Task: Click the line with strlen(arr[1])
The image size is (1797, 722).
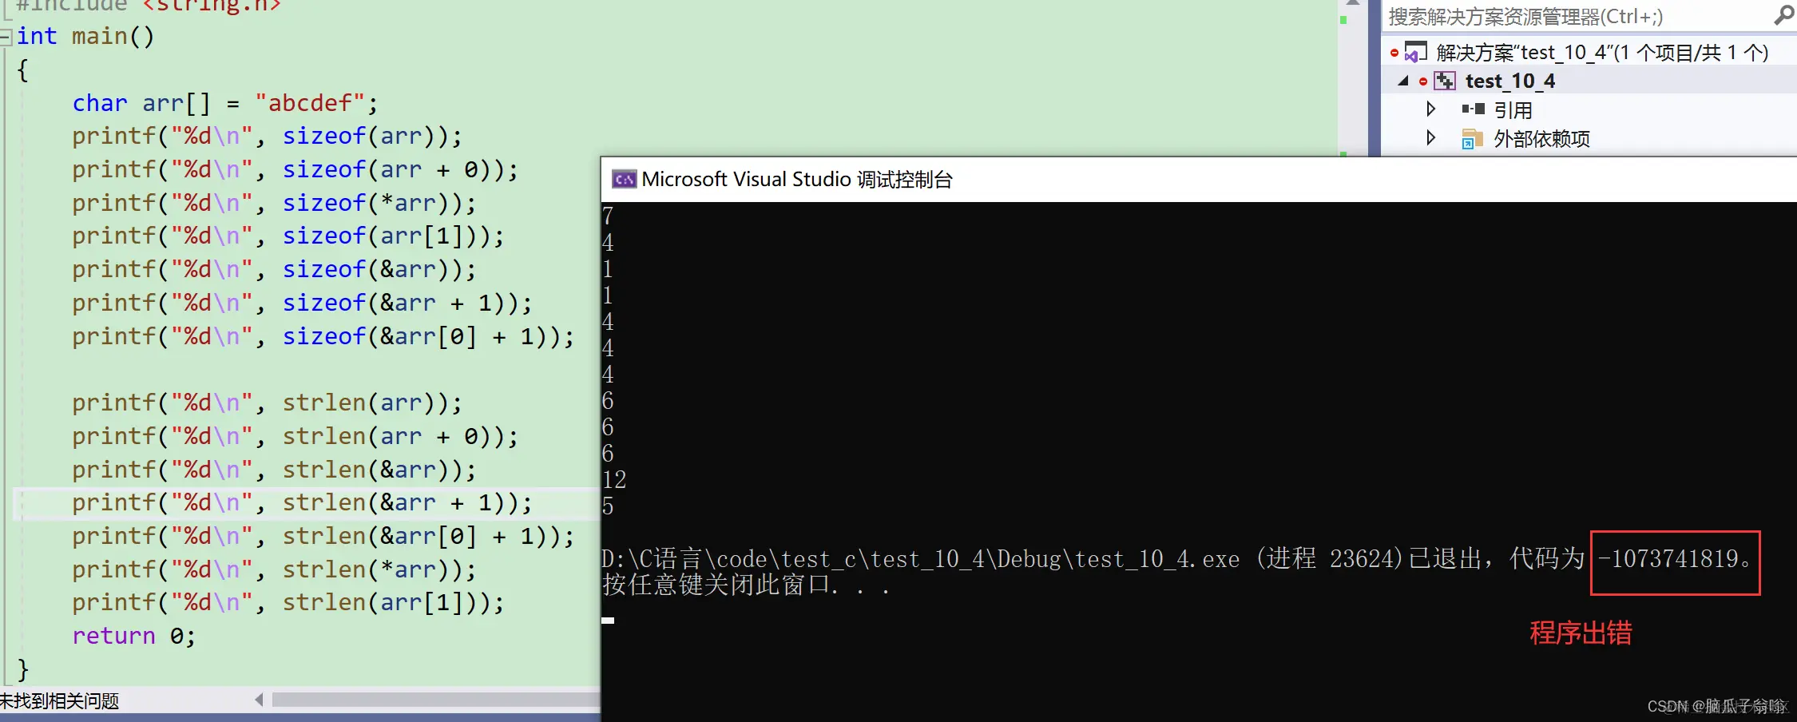Action: tap(288, 603)
